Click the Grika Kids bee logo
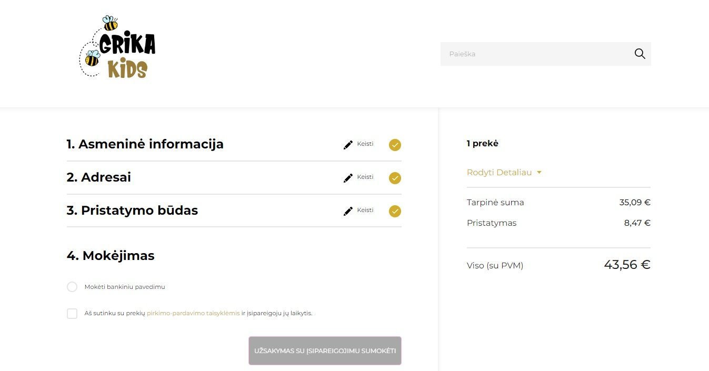709x371 pixels. (x=117, y=47)
